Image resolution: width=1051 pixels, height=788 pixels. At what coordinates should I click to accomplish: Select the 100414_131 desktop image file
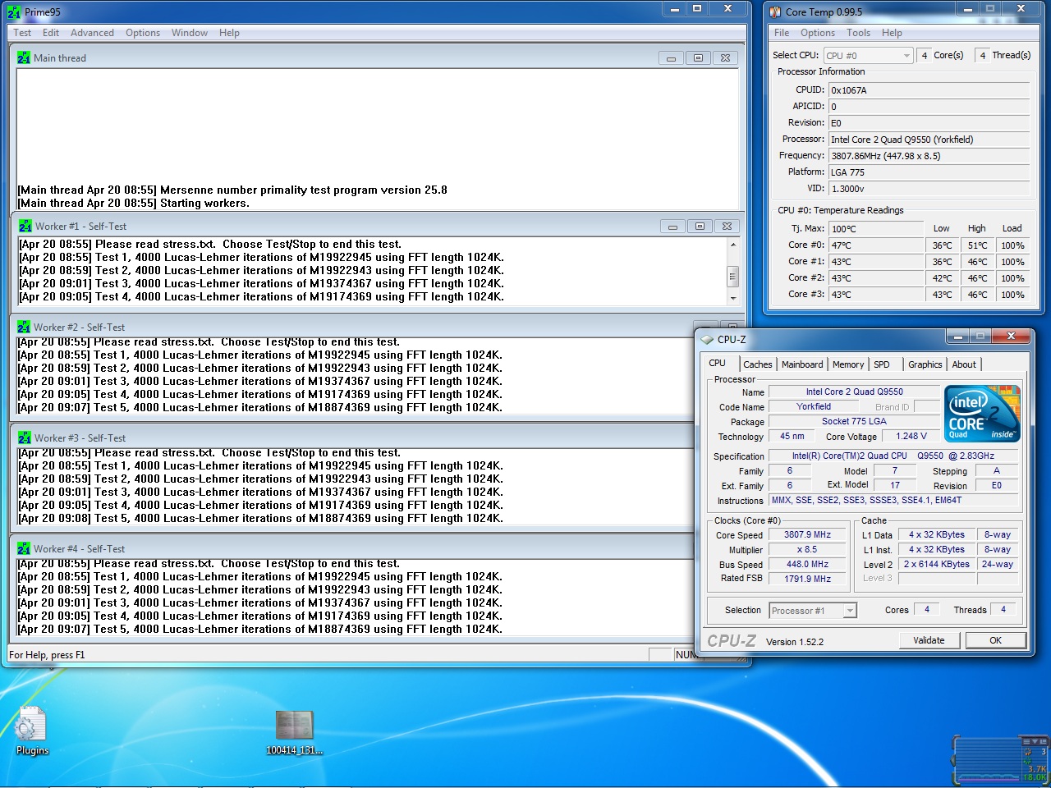click(294, 732)
